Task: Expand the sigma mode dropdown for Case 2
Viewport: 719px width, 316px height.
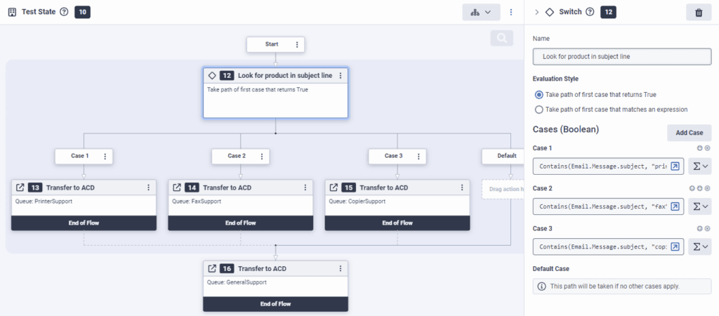Action: click(x=701, y=206)
